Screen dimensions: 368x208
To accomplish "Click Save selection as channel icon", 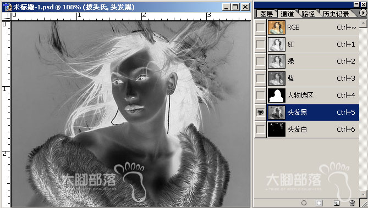I will (319, 203).
